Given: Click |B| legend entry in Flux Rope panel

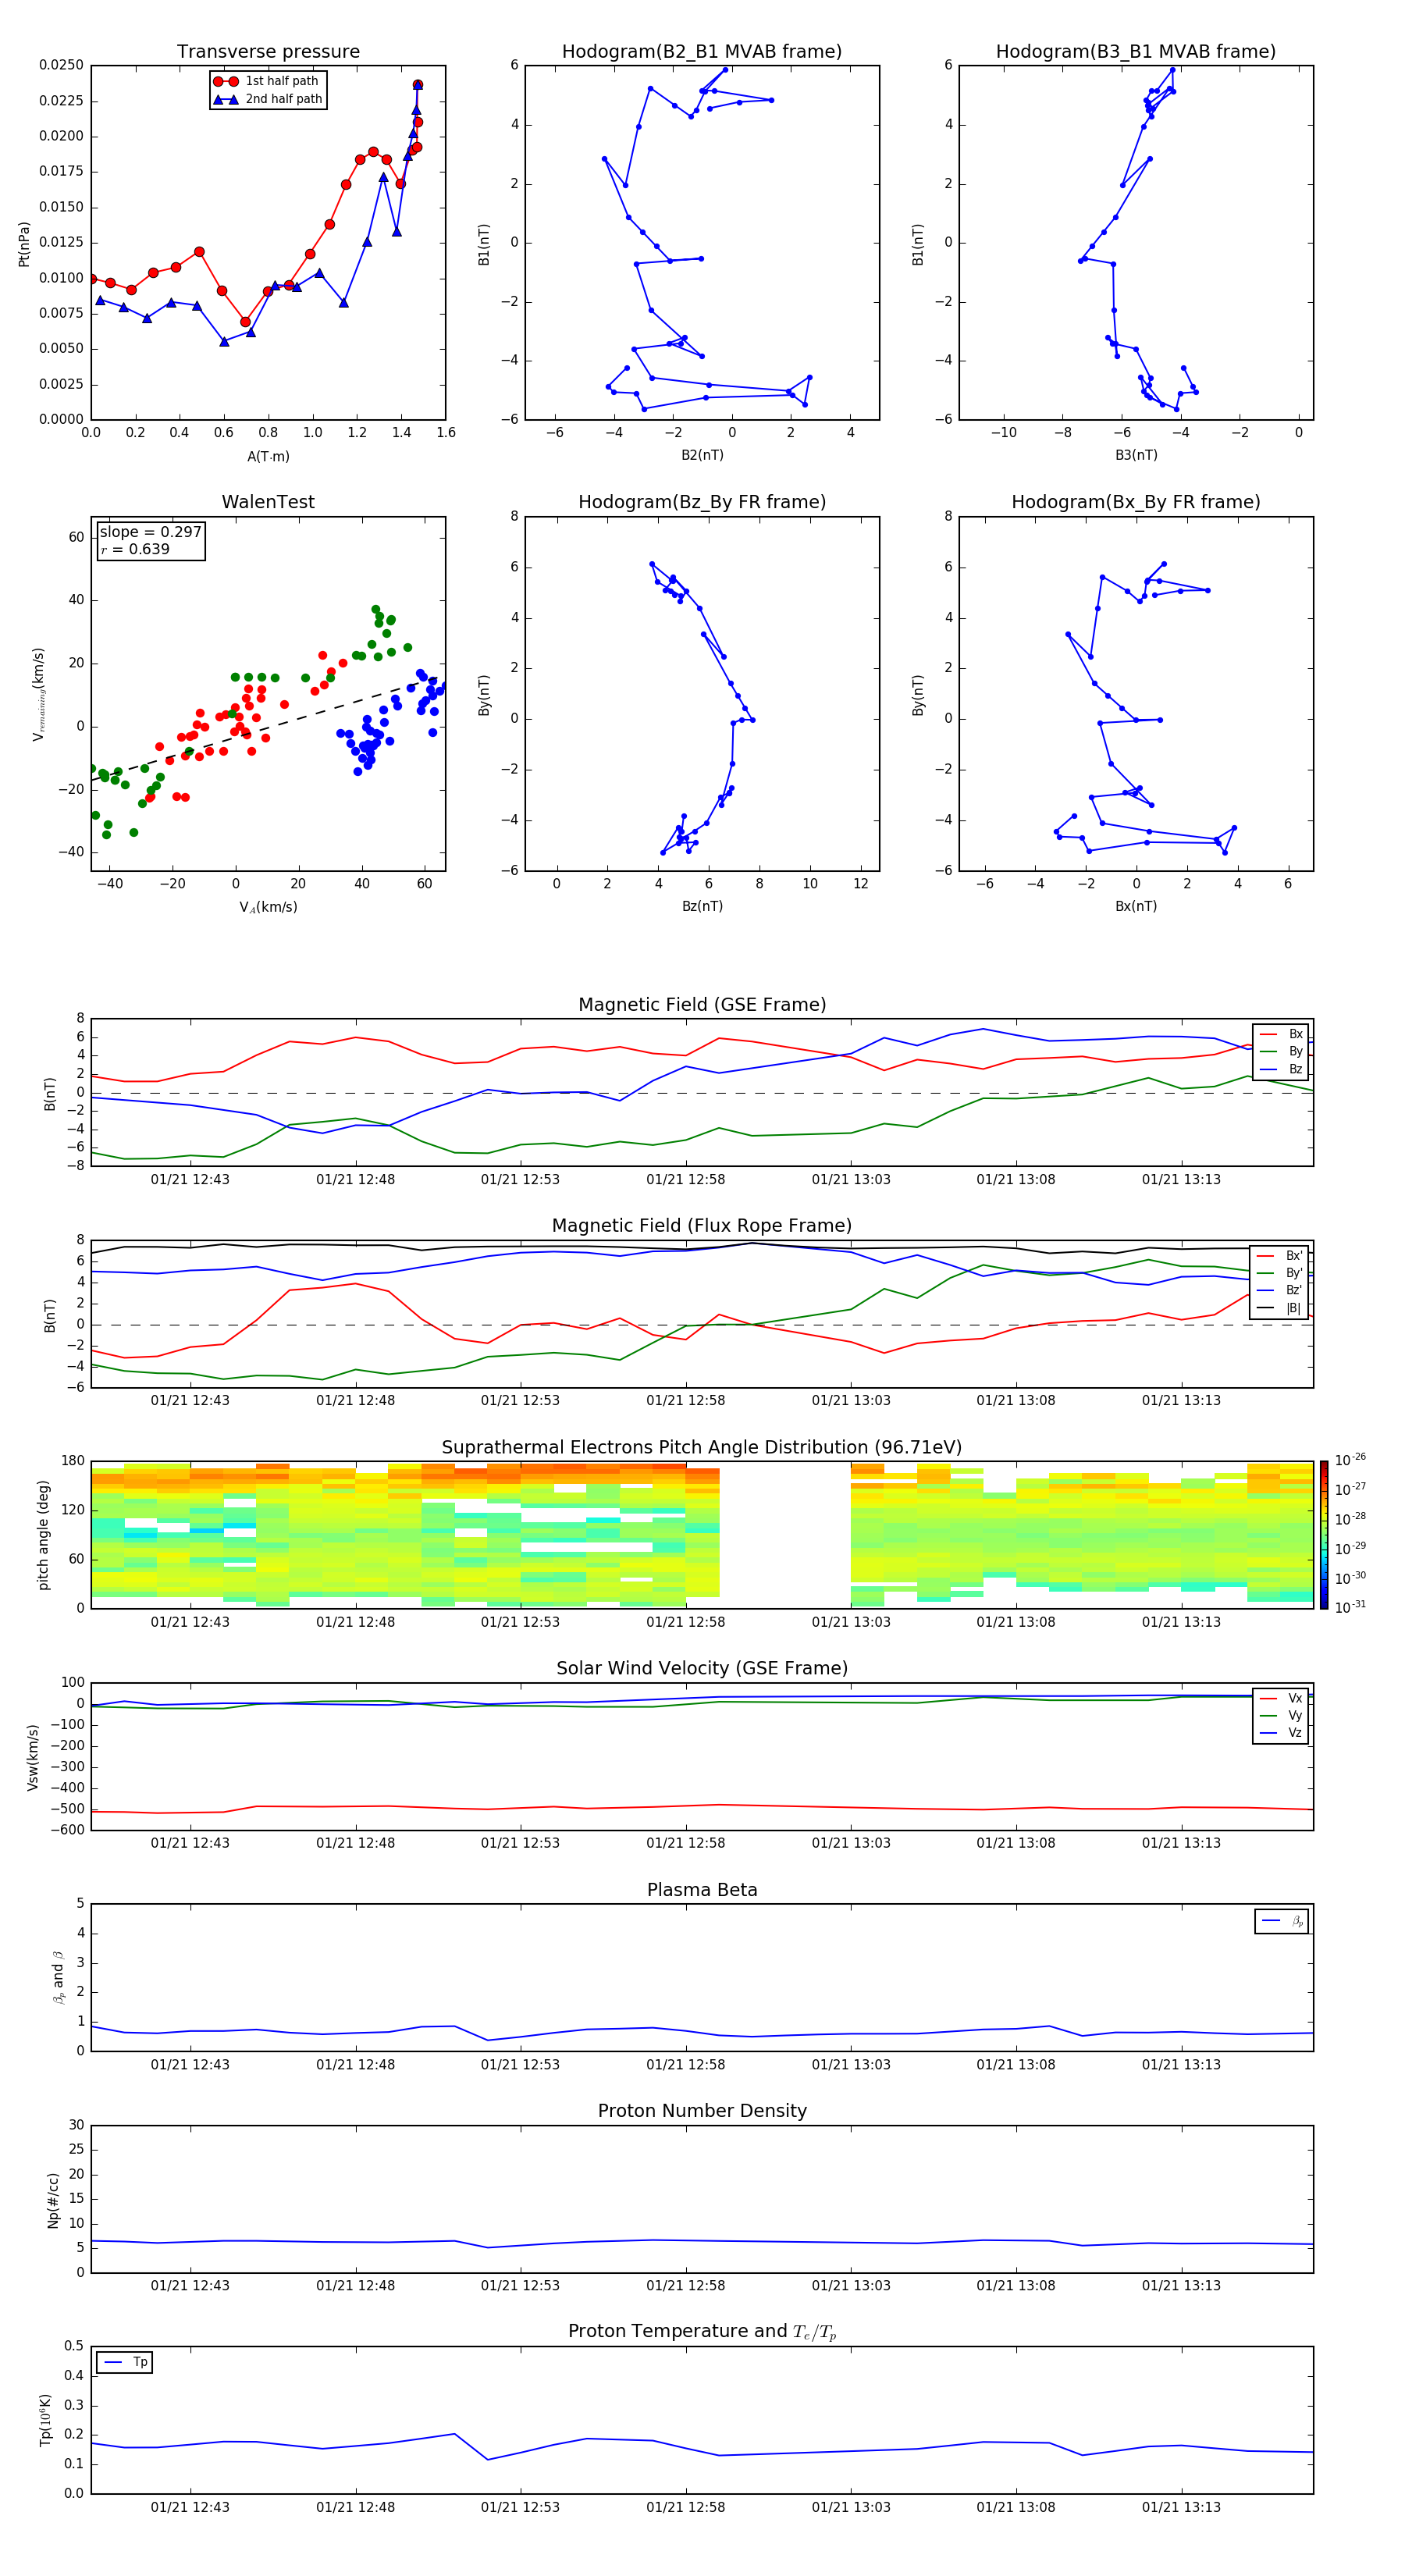Looking at the screenshot, I should pyautogui.click(x=1279, y=1308).
